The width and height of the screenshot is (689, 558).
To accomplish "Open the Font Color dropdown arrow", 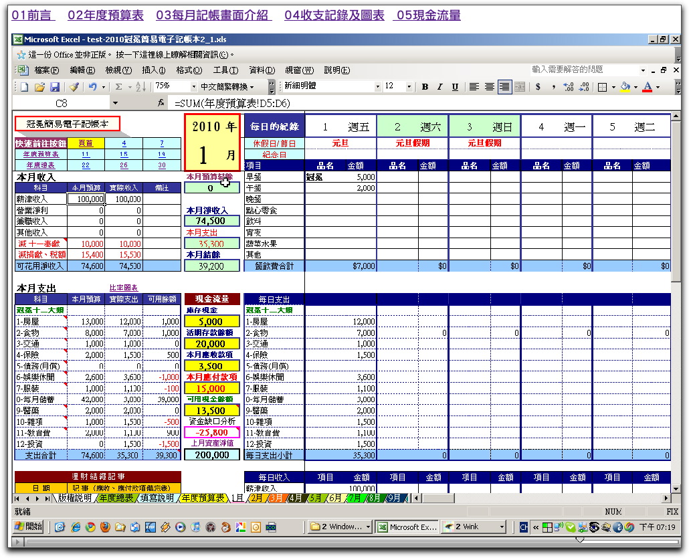I will tap(658, 88).
